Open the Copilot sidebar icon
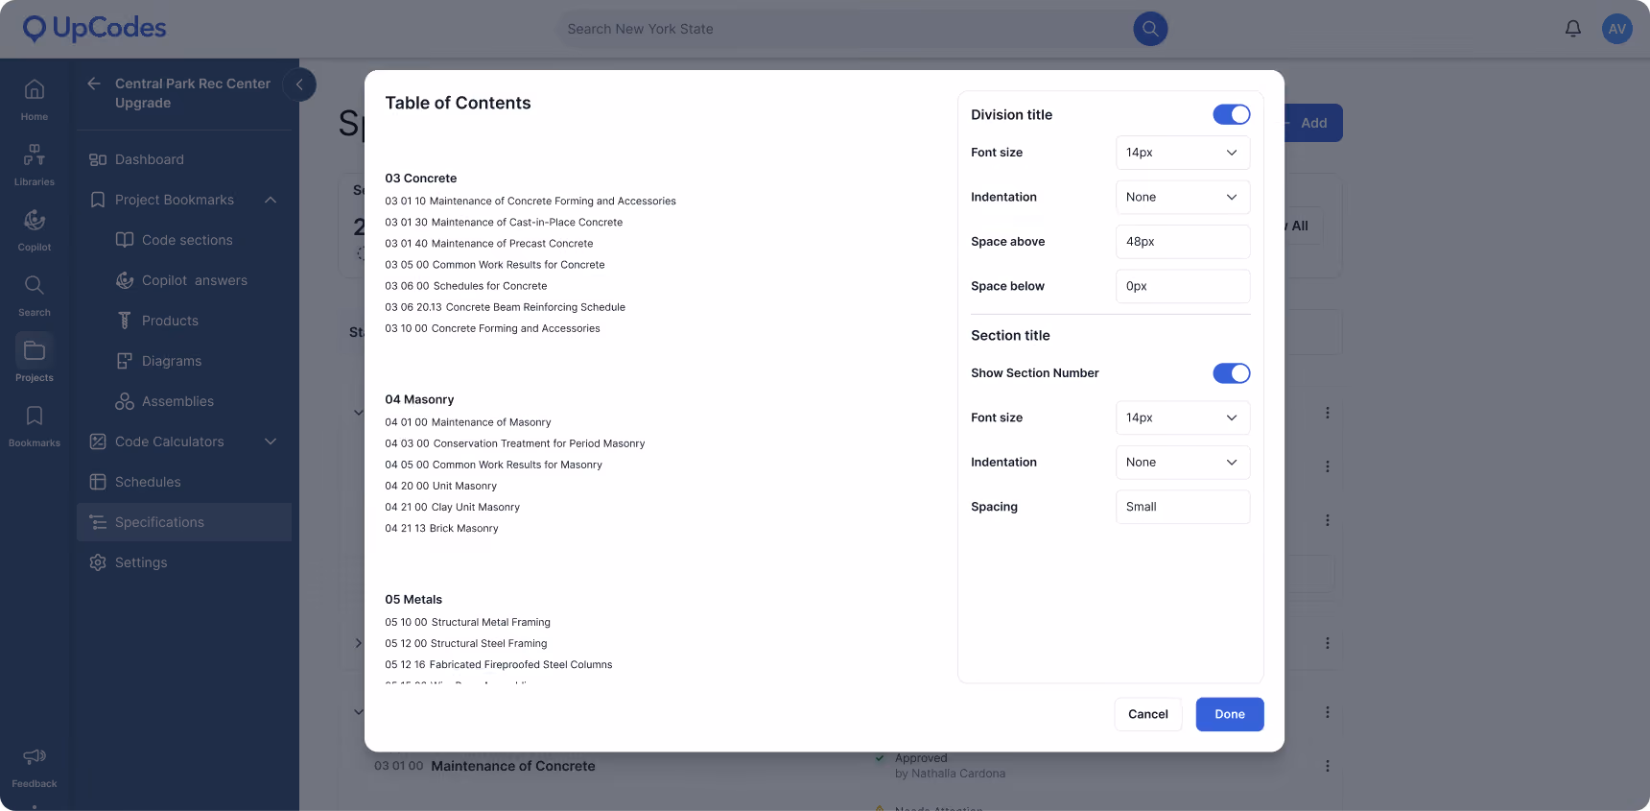The height and width of the screenshot is (811, 1650). (35, 220)
